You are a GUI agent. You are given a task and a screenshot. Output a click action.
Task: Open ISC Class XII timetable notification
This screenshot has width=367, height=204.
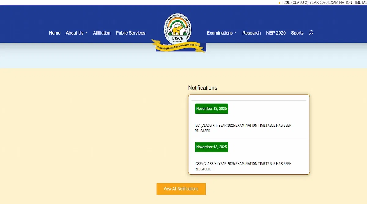243,128
